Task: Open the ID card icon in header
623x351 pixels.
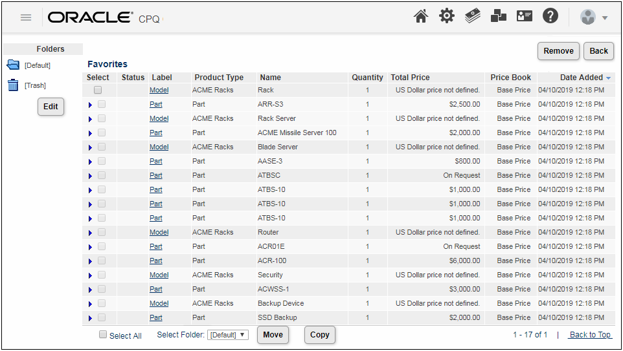Action: pyautogui.click(x=525, y=17)
